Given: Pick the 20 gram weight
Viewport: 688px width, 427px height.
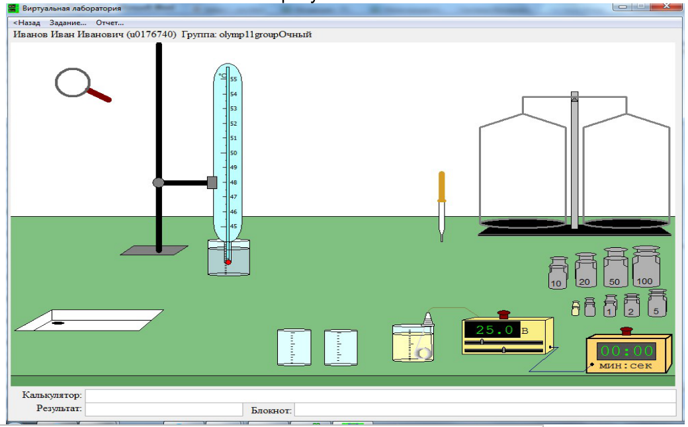Looking at the screenshot, I should click(x=585, y=270).
